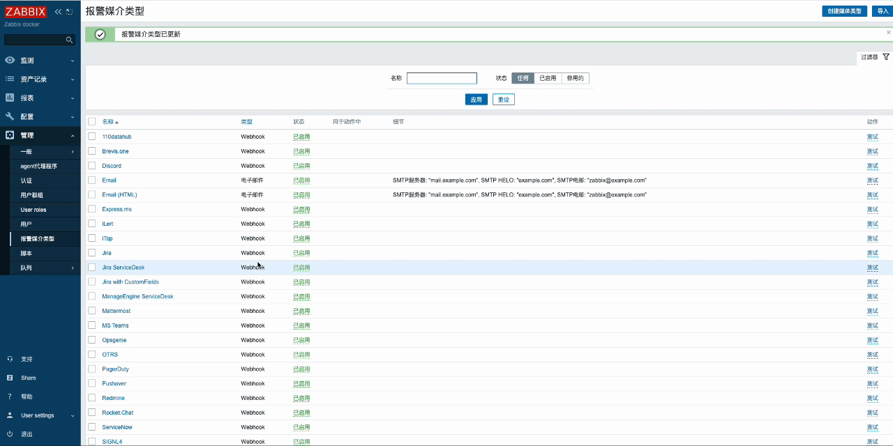The width and height of the screenshot is (893, 446).
Task: Click the 支持 headset icon
Action: click(x=10, y=359)
